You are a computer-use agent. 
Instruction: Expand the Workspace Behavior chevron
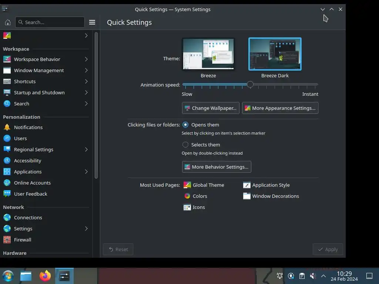click(x=86, y=59)
